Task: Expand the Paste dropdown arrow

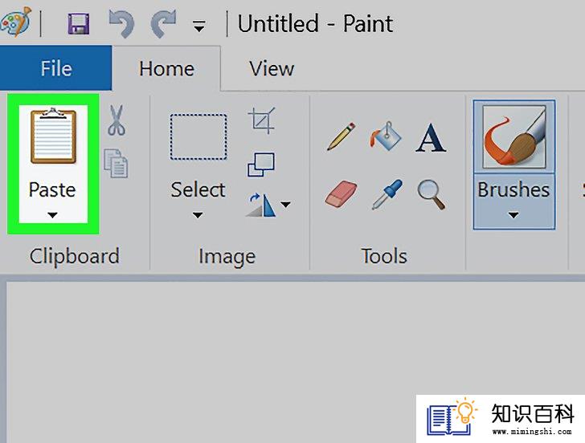Action: [52, 215]
